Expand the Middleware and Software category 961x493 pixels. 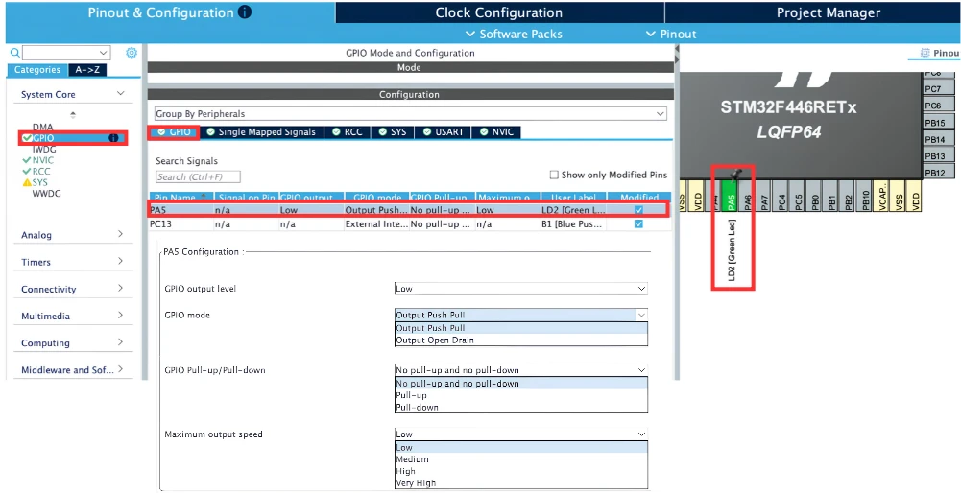tap(121, 368)
